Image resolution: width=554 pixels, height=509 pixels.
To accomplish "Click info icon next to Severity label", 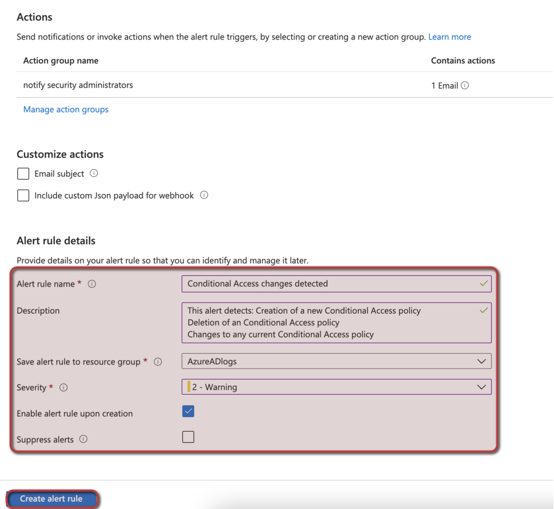I will coord(63,388).
